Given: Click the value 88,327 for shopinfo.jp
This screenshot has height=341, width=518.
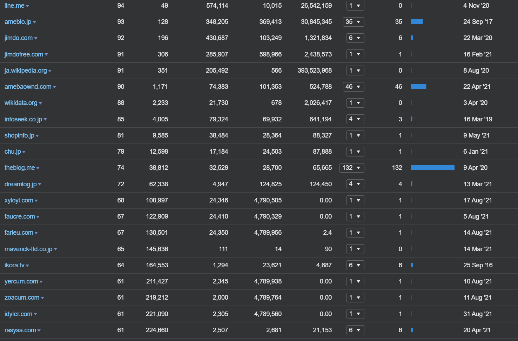Looking at the screenshot, I should point(322,135).
